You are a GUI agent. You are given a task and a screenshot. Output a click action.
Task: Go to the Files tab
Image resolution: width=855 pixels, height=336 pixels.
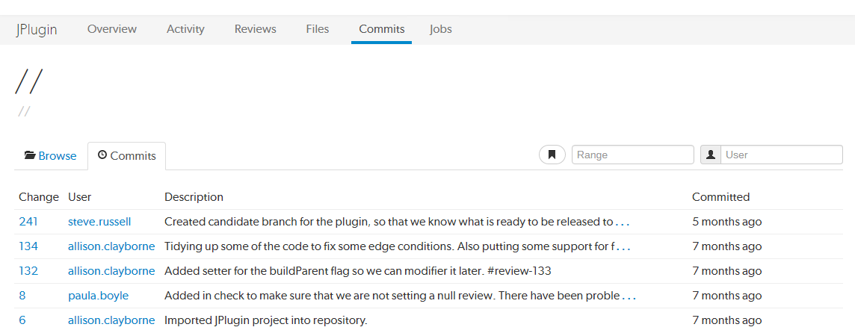(318, 29)
